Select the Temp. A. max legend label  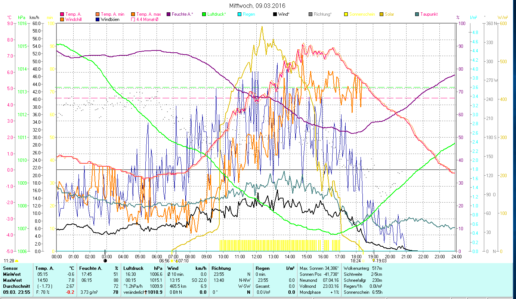pyautogui.click(x=149, y=14)
